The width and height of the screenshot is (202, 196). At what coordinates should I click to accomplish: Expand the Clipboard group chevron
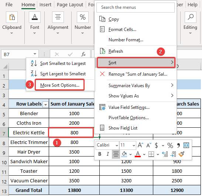click(x=11, y=33)
